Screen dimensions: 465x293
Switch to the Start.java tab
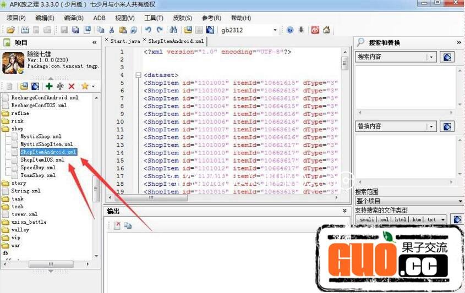[x=124, y=41]
